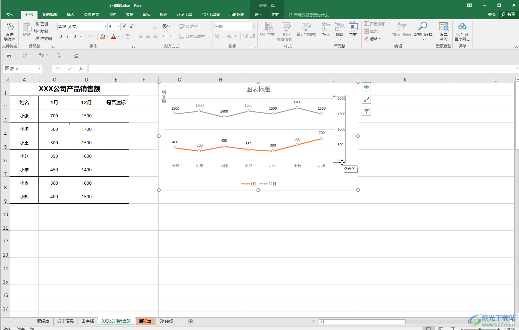Toggle center horizontal alignment

pyautogui.click(x=148, y=36)
